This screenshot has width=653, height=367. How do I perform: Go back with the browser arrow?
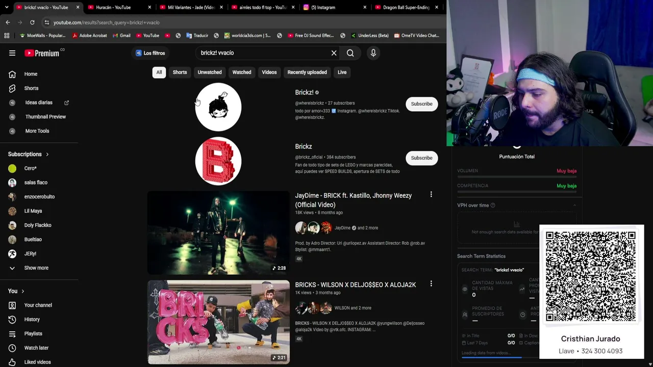[x=8, y=22]
